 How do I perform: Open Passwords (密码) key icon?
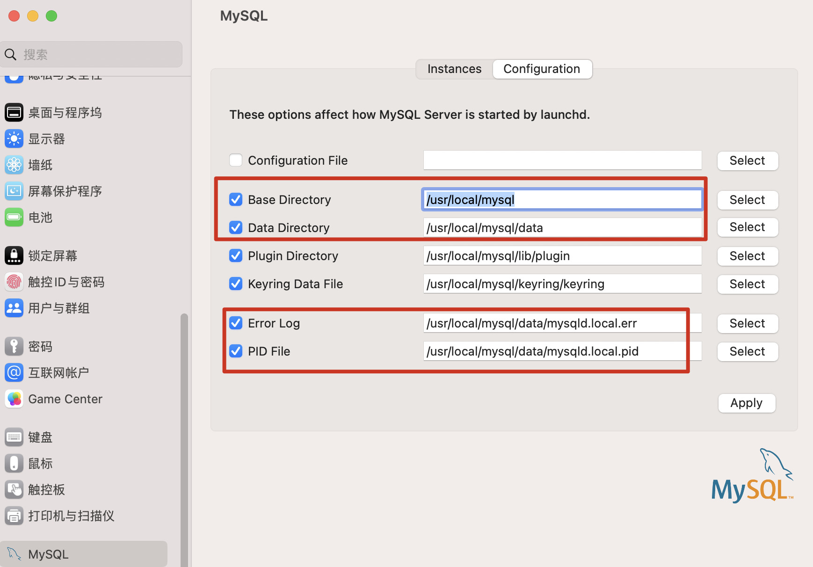click(14, 346)
